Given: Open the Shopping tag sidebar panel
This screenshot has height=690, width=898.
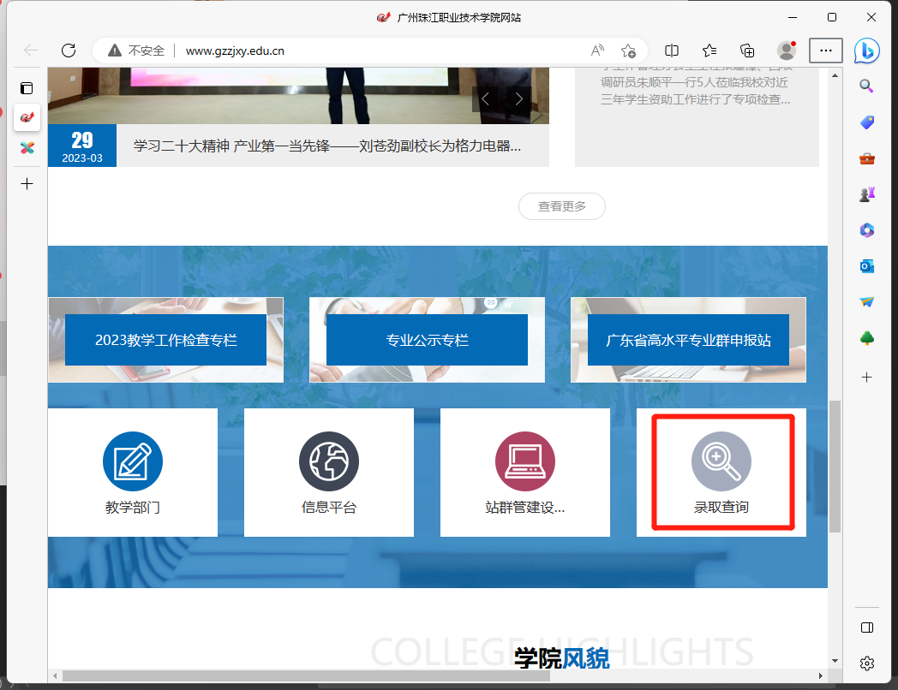Looking at the screenshot, I should click(x=866, y=122).
